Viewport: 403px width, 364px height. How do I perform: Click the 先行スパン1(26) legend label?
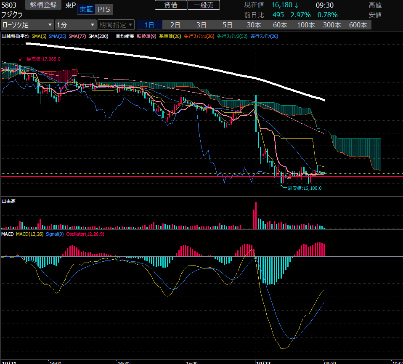(x=199, y=37)
